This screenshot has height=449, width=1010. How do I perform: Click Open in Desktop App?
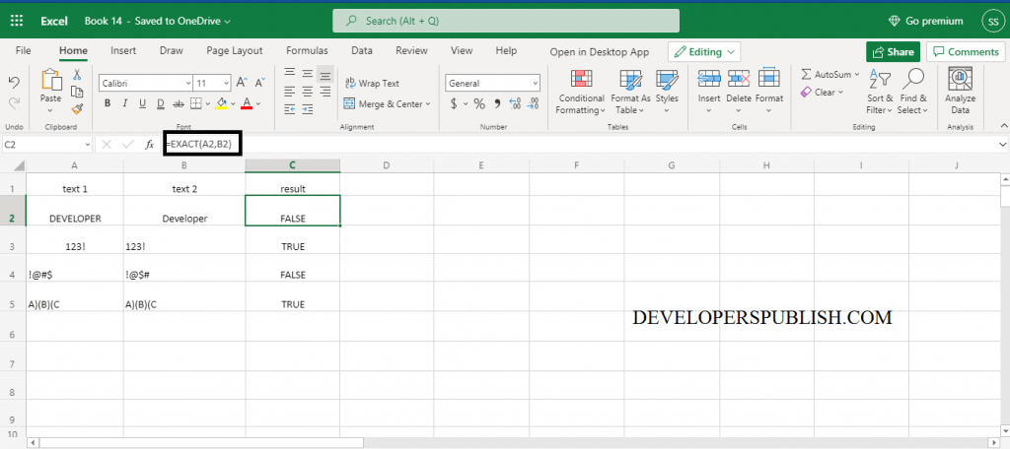pyautogui.click(x=600, y=52)
